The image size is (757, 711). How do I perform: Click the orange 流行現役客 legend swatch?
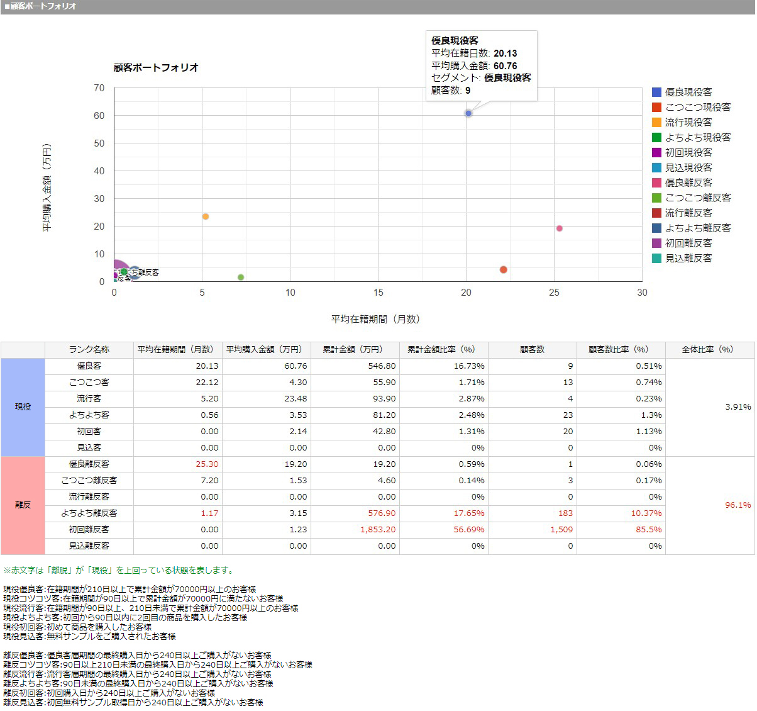pyautogui.click(x=656, y=122)
